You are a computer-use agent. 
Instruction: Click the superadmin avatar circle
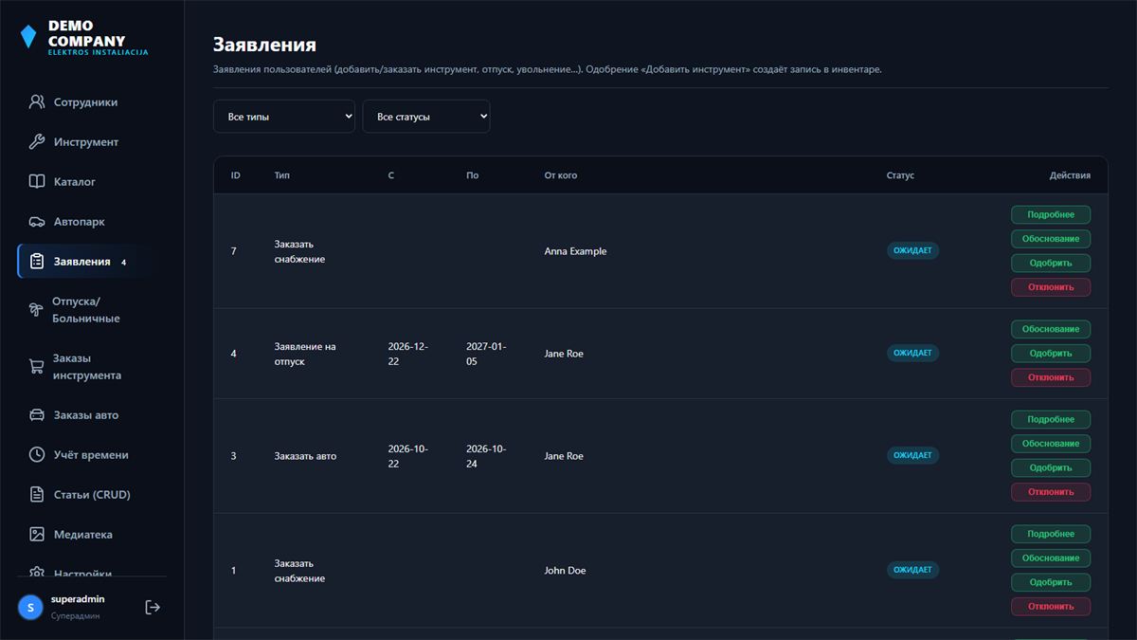(30, 607)
